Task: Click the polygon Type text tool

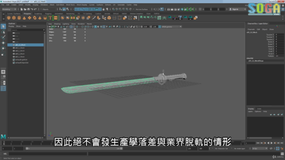Action: [x=50, y=18]
